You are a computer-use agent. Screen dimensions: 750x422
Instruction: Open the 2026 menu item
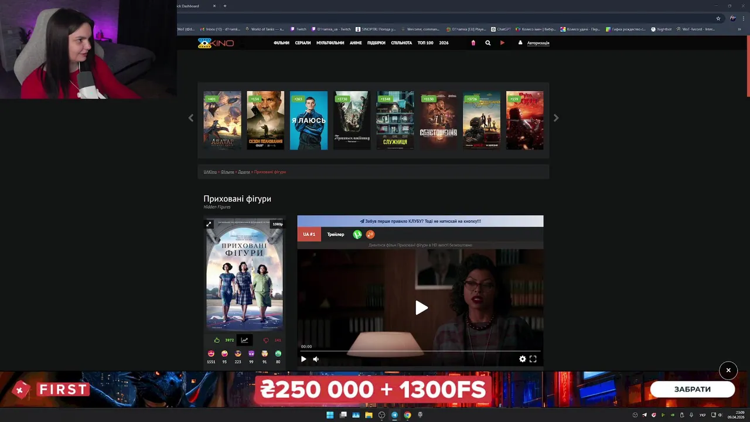[444, 43]
